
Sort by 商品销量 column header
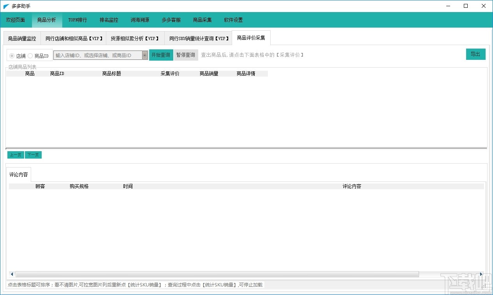pos(209,73)
